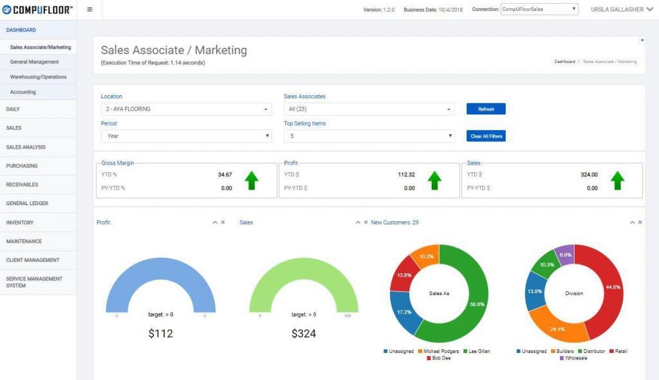Close the Sales gauge panel
The height and width of the screenshot is (380, 659).
point(365,222)
